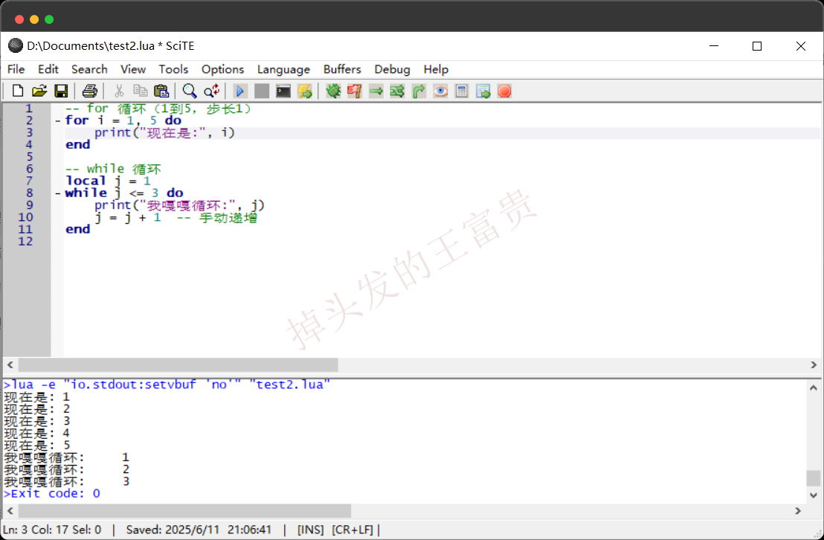Screen dimensions: 824x540
Task: Print the document with the printer icon
Action: [x=89, y=91]
